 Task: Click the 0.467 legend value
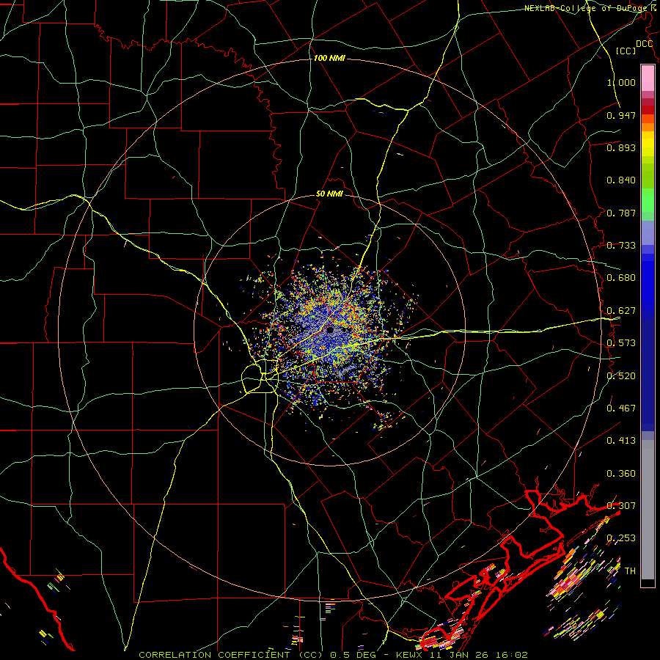tap(621, 408)
